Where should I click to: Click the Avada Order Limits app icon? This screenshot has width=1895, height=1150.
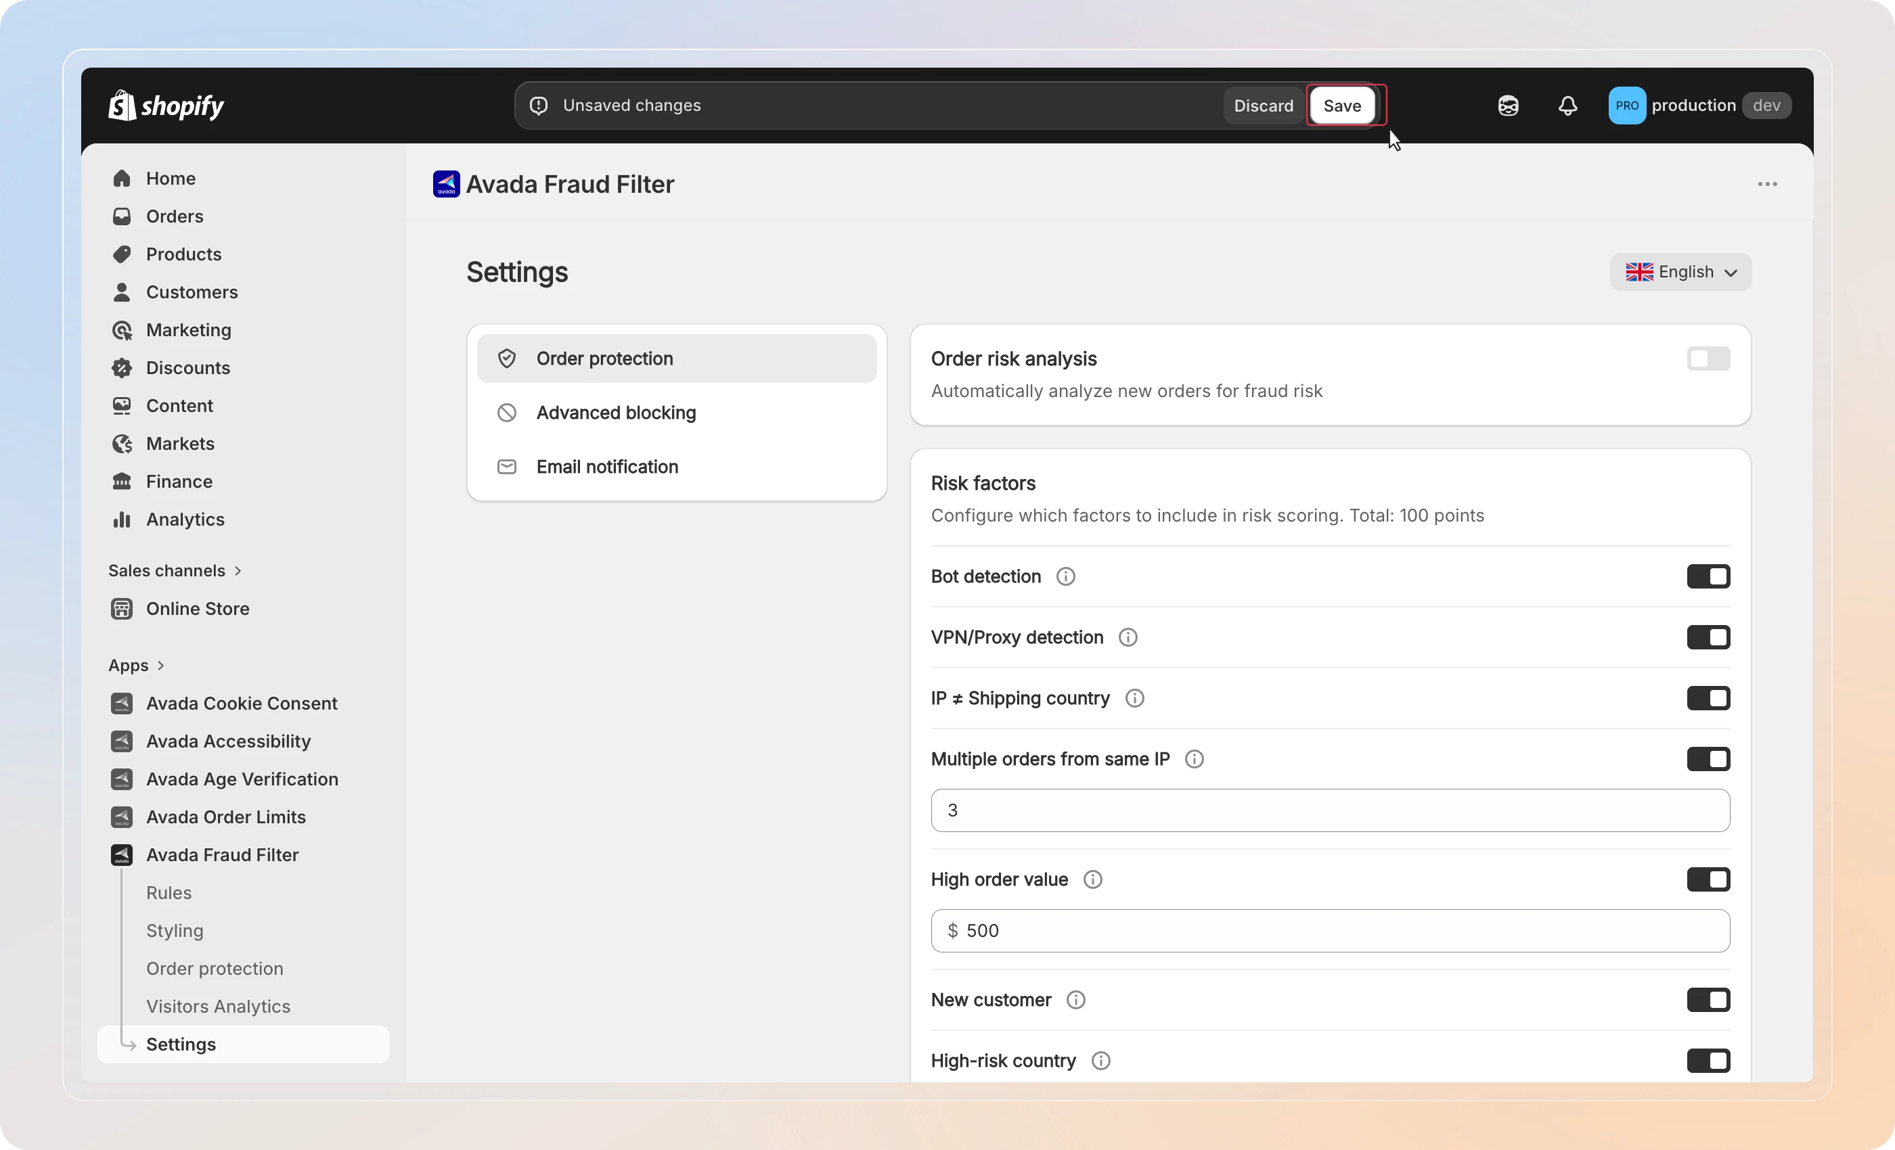pyautogui.click(x=122, y=817)
